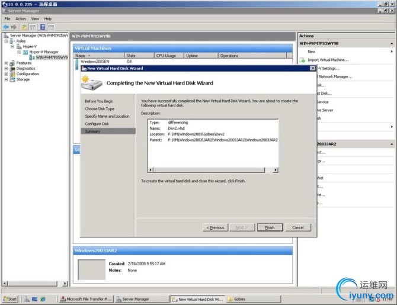Click the 'Dev2.vhd' name value
Viewport: 397px width, 305px height.
[x=176, y=129]
